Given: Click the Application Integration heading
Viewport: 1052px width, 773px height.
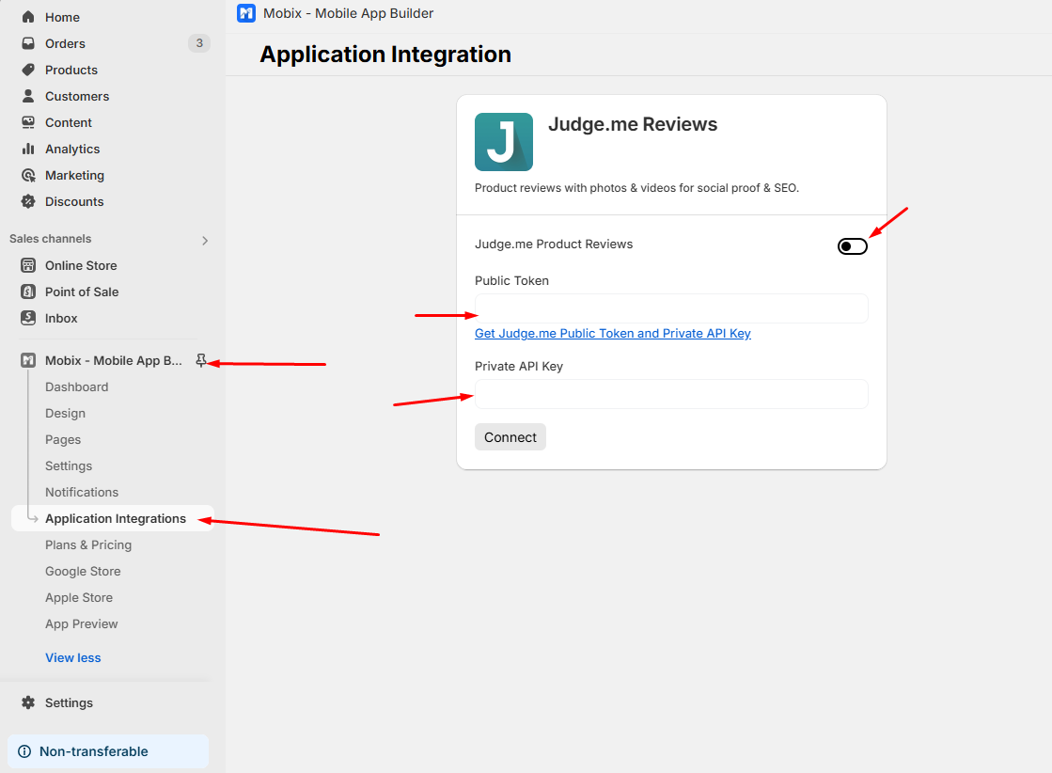Looking at the screenshot, I should click(385, 55).
